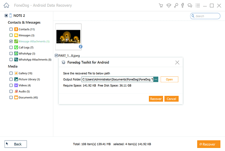Click the Videos play icon
The image size is (225, 151).
(16, 85)
